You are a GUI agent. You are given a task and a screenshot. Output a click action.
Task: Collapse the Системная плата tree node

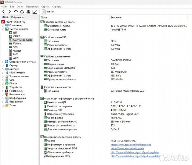click(3, 29)
